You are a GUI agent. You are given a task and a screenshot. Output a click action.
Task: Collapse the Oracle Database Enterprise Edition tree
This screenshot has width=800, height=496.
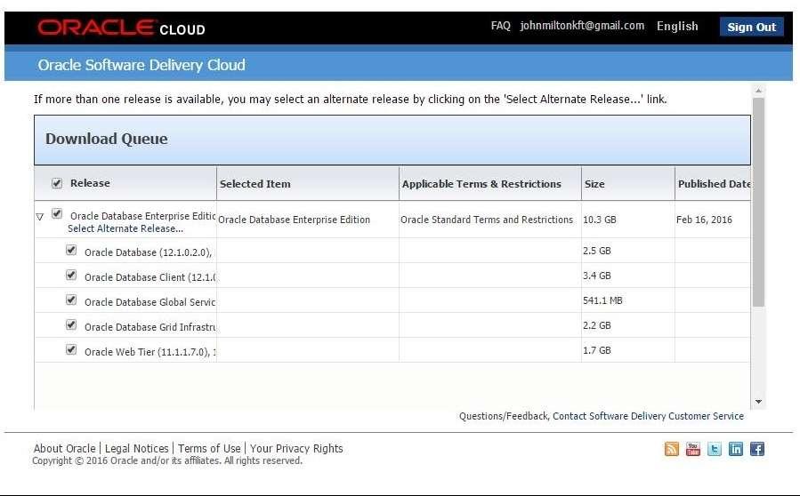[x=40, y=217]
